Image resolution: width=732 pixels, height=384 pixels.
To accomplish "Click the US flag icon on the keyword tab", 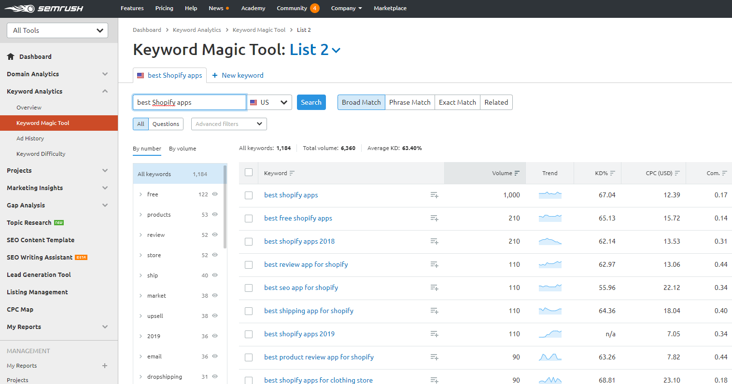I will point(141,75).
